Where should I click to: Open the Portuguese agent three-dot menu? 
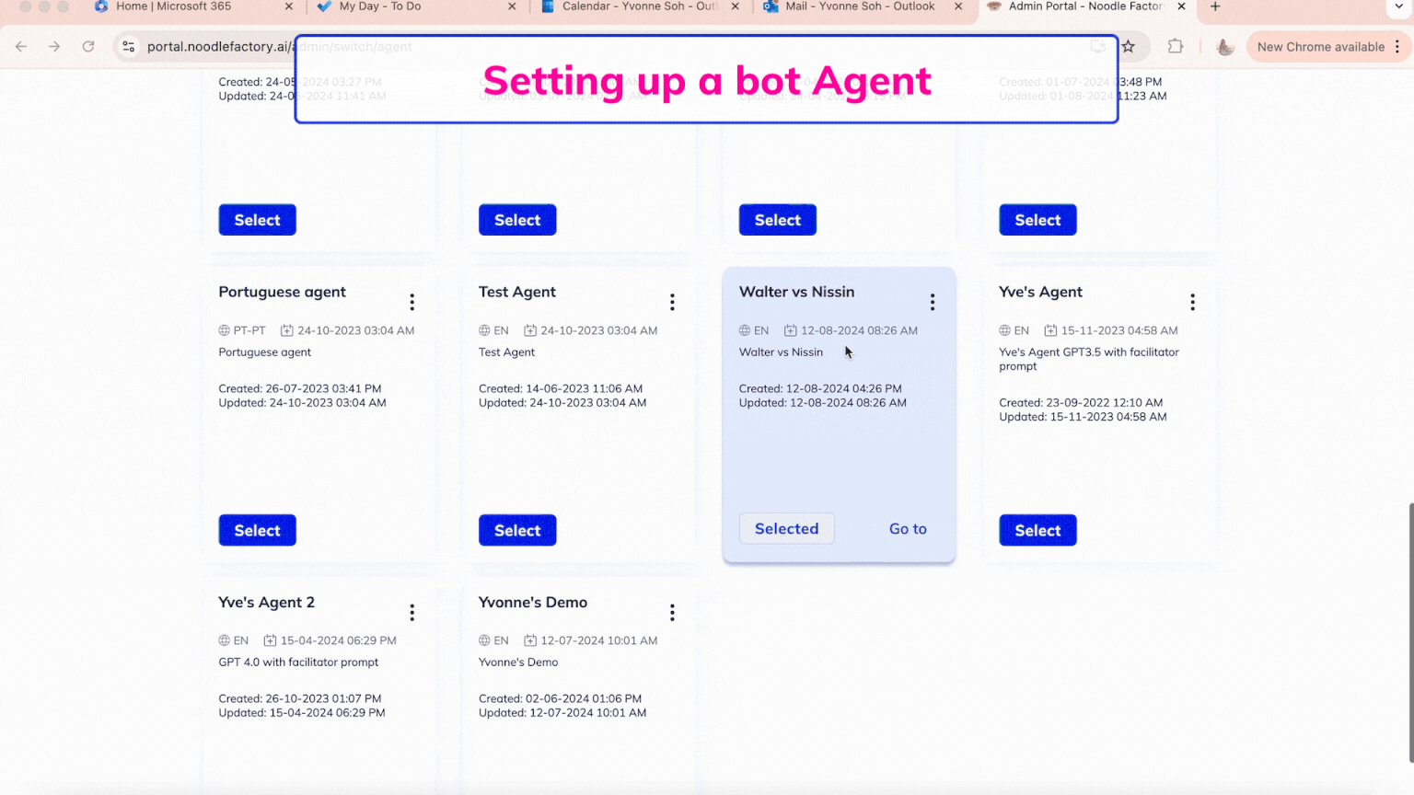(x=411, y=302)
